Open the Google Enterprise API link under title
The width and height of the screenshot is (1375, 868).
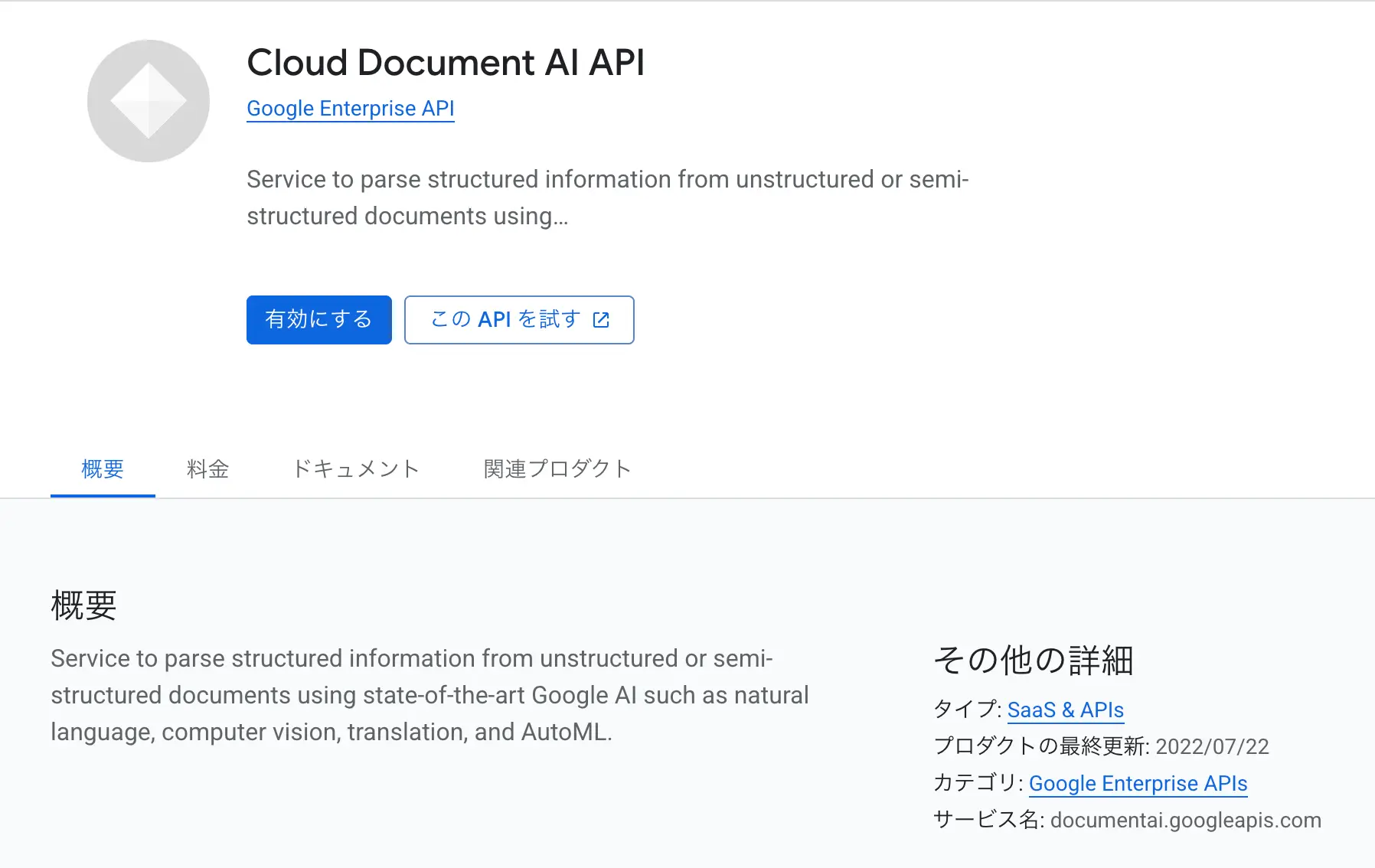[350, 109]
